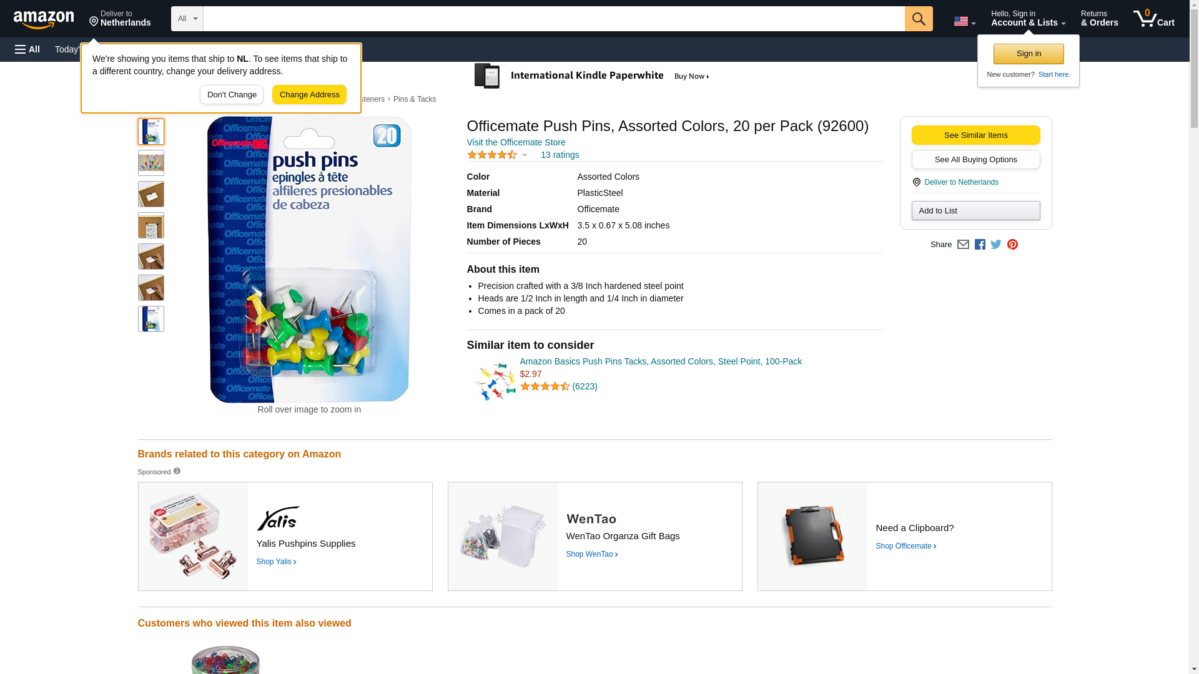
Task: Share on Pinterest
Action: pyautogui.click(x=1012, y=245)
